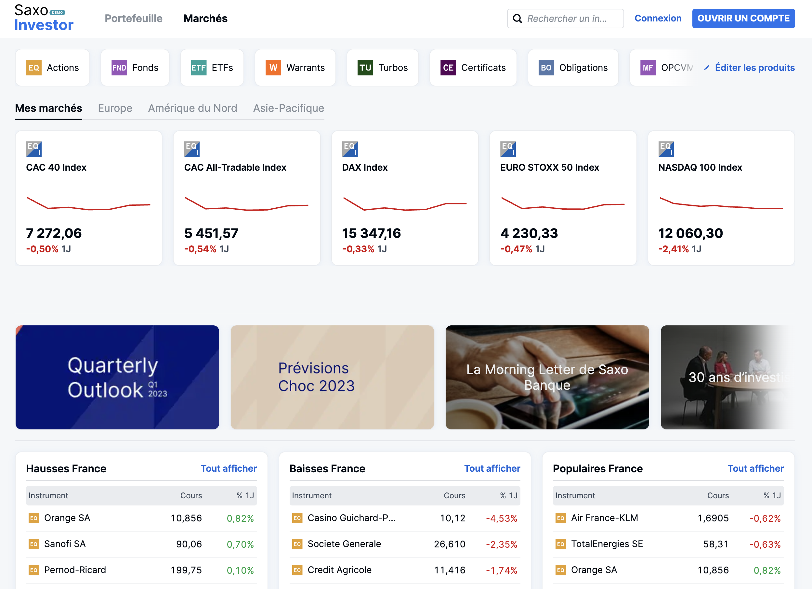Click the Connexion link

pos(658,19)
